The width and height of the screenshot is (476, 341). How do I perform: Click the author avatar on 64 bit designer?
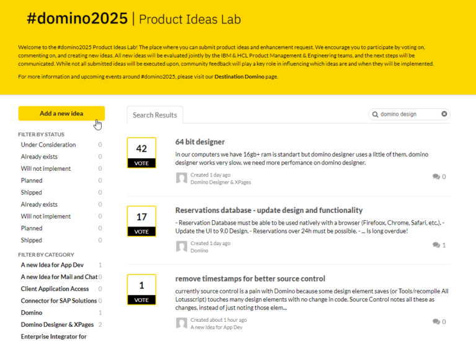pos(182,178)
